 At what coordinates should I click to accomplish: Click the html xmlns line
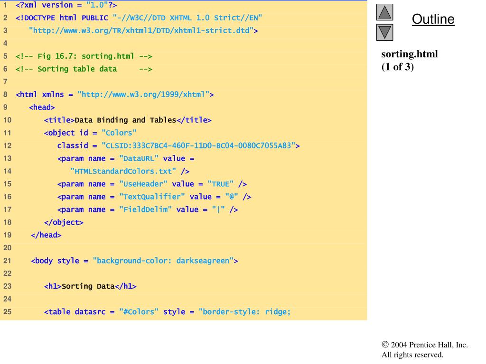tap(115, 94)
